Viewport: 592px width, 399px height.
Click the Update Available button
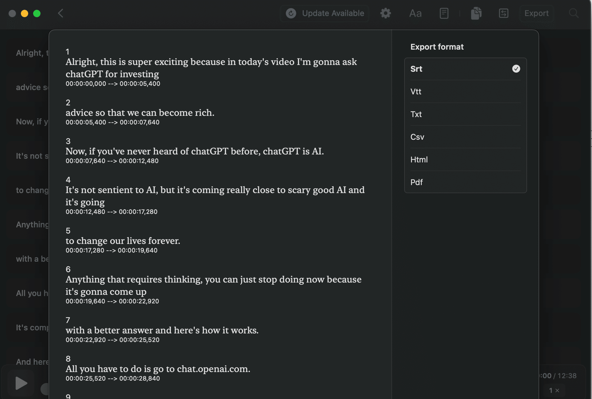coord(325,13)
